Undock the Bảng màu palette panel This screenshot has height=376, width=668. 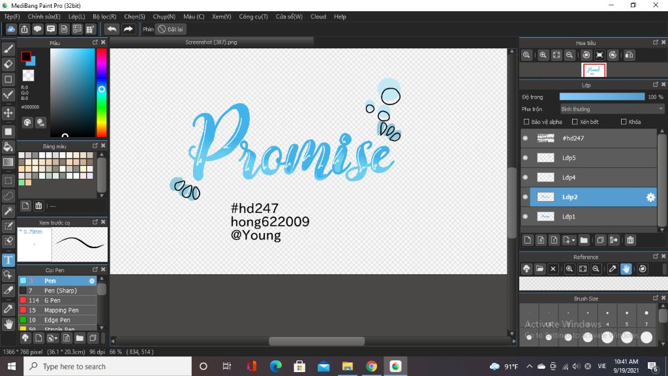tap(95, 146)
